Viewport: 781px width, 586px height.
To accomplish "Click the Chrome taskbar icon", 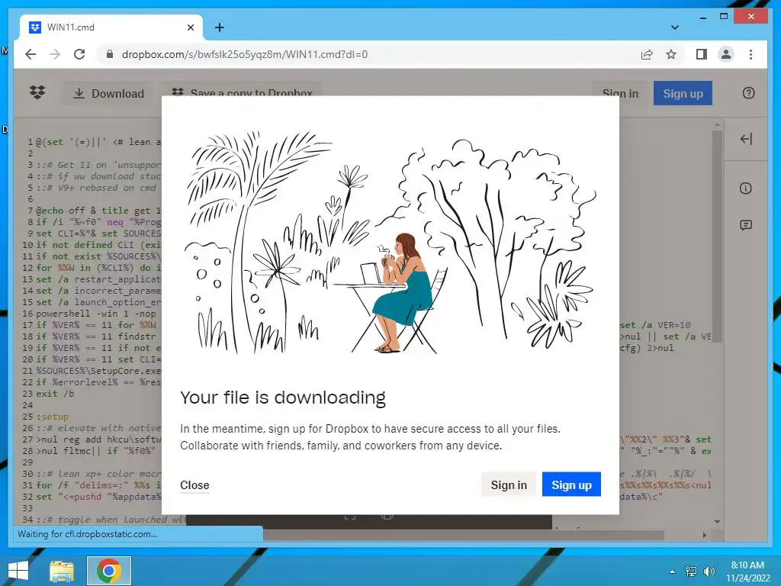I will (108, 571).
